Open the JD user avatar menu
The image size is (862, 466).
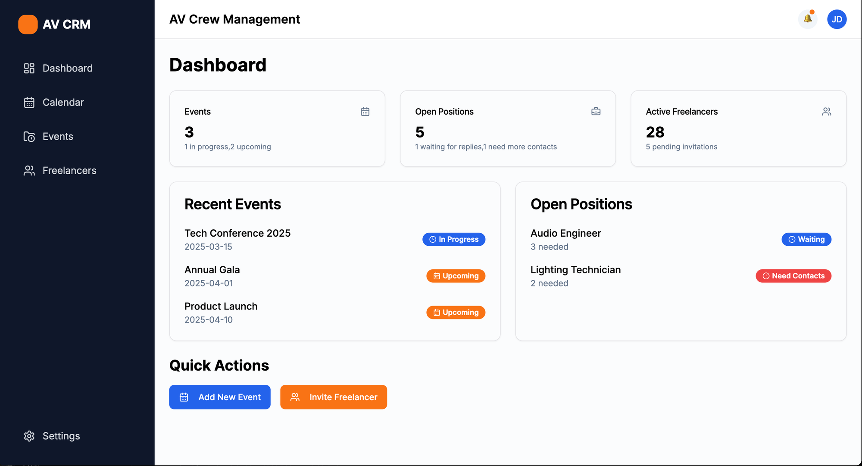[837, 19]
